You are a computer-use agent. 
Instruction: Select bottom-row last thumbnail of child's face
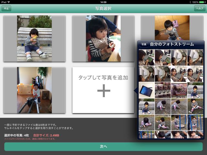pyautogui.click(x=195, y=135)
